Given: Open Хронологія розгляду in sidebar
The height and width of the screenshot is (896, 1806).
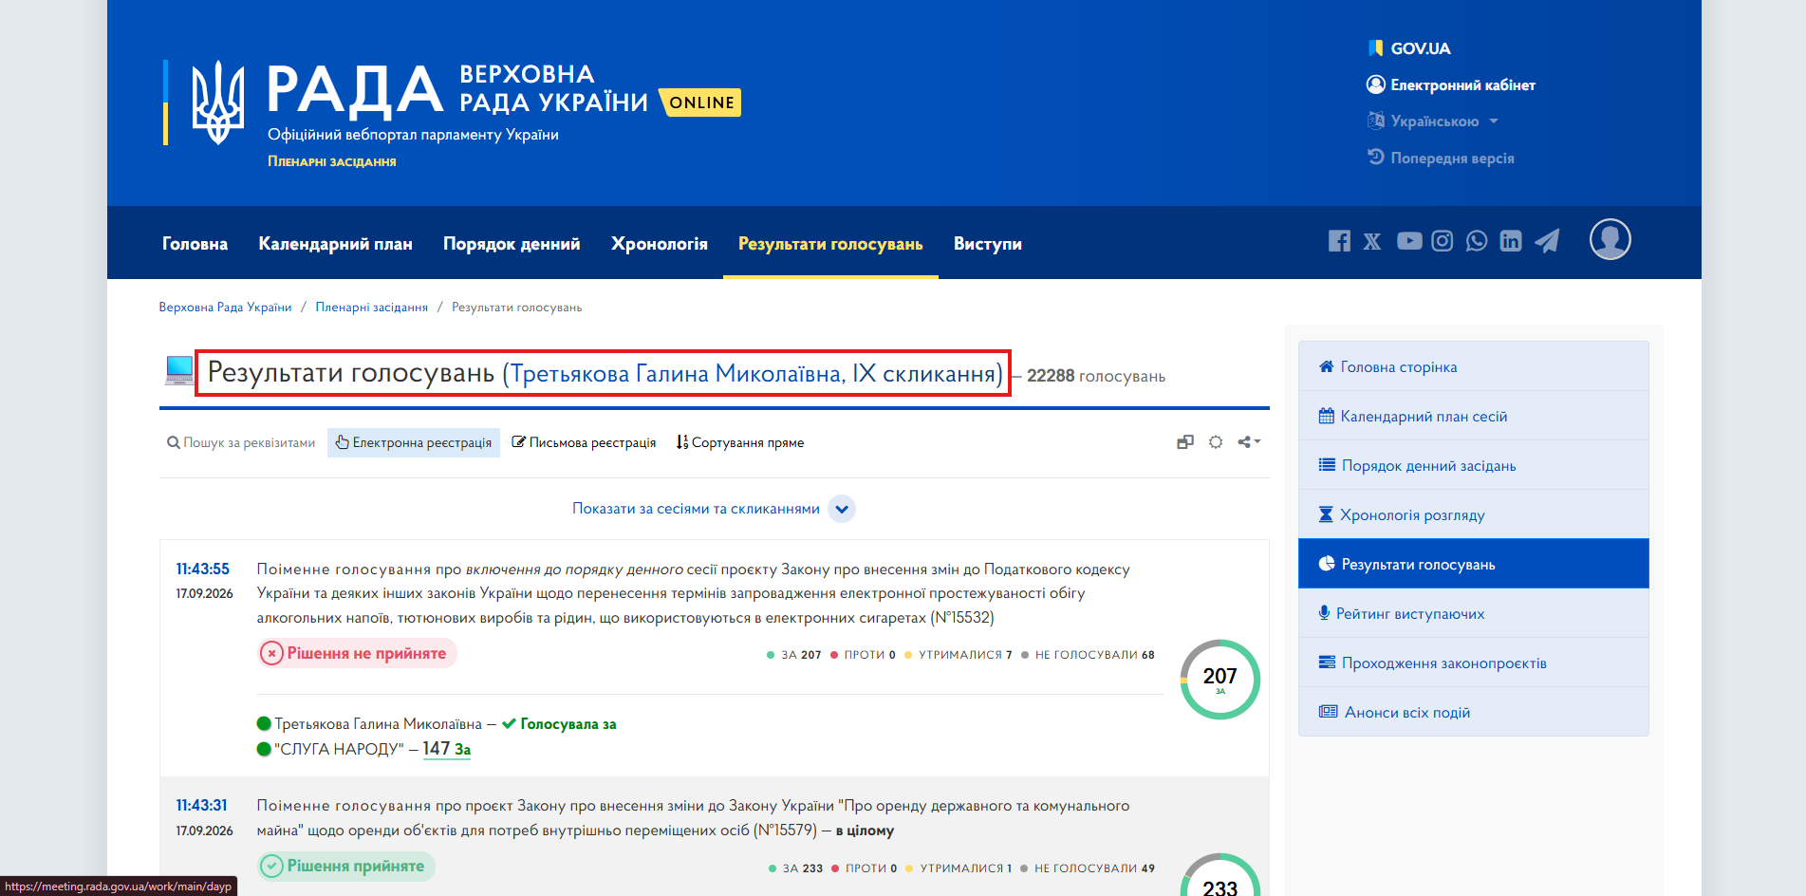Looking at the screenshot, I should point(1473,514).
